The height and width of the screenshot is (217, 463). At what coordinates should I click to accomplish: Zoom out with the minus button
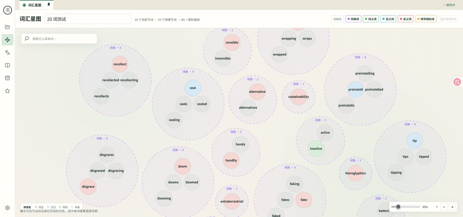pos(444,207)
